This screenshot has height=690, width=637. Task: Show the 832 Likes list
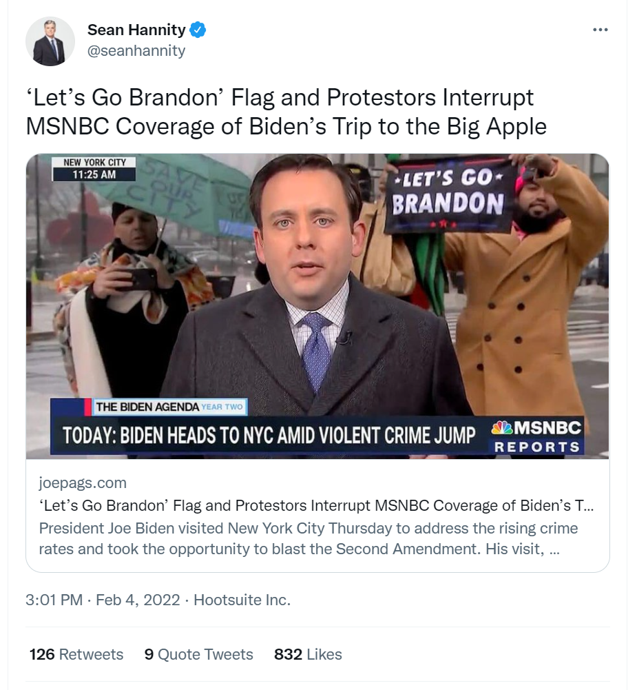tap(308, 654)
